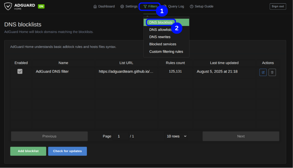Open the Filters dropdown menu
This screenshot has height=168, width=293.
(150, 6)
